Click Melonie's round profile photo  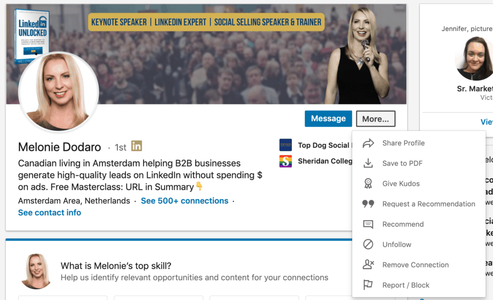[59, 91]
